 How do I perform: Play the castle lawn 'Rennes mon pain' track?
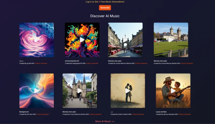[171, 40]
